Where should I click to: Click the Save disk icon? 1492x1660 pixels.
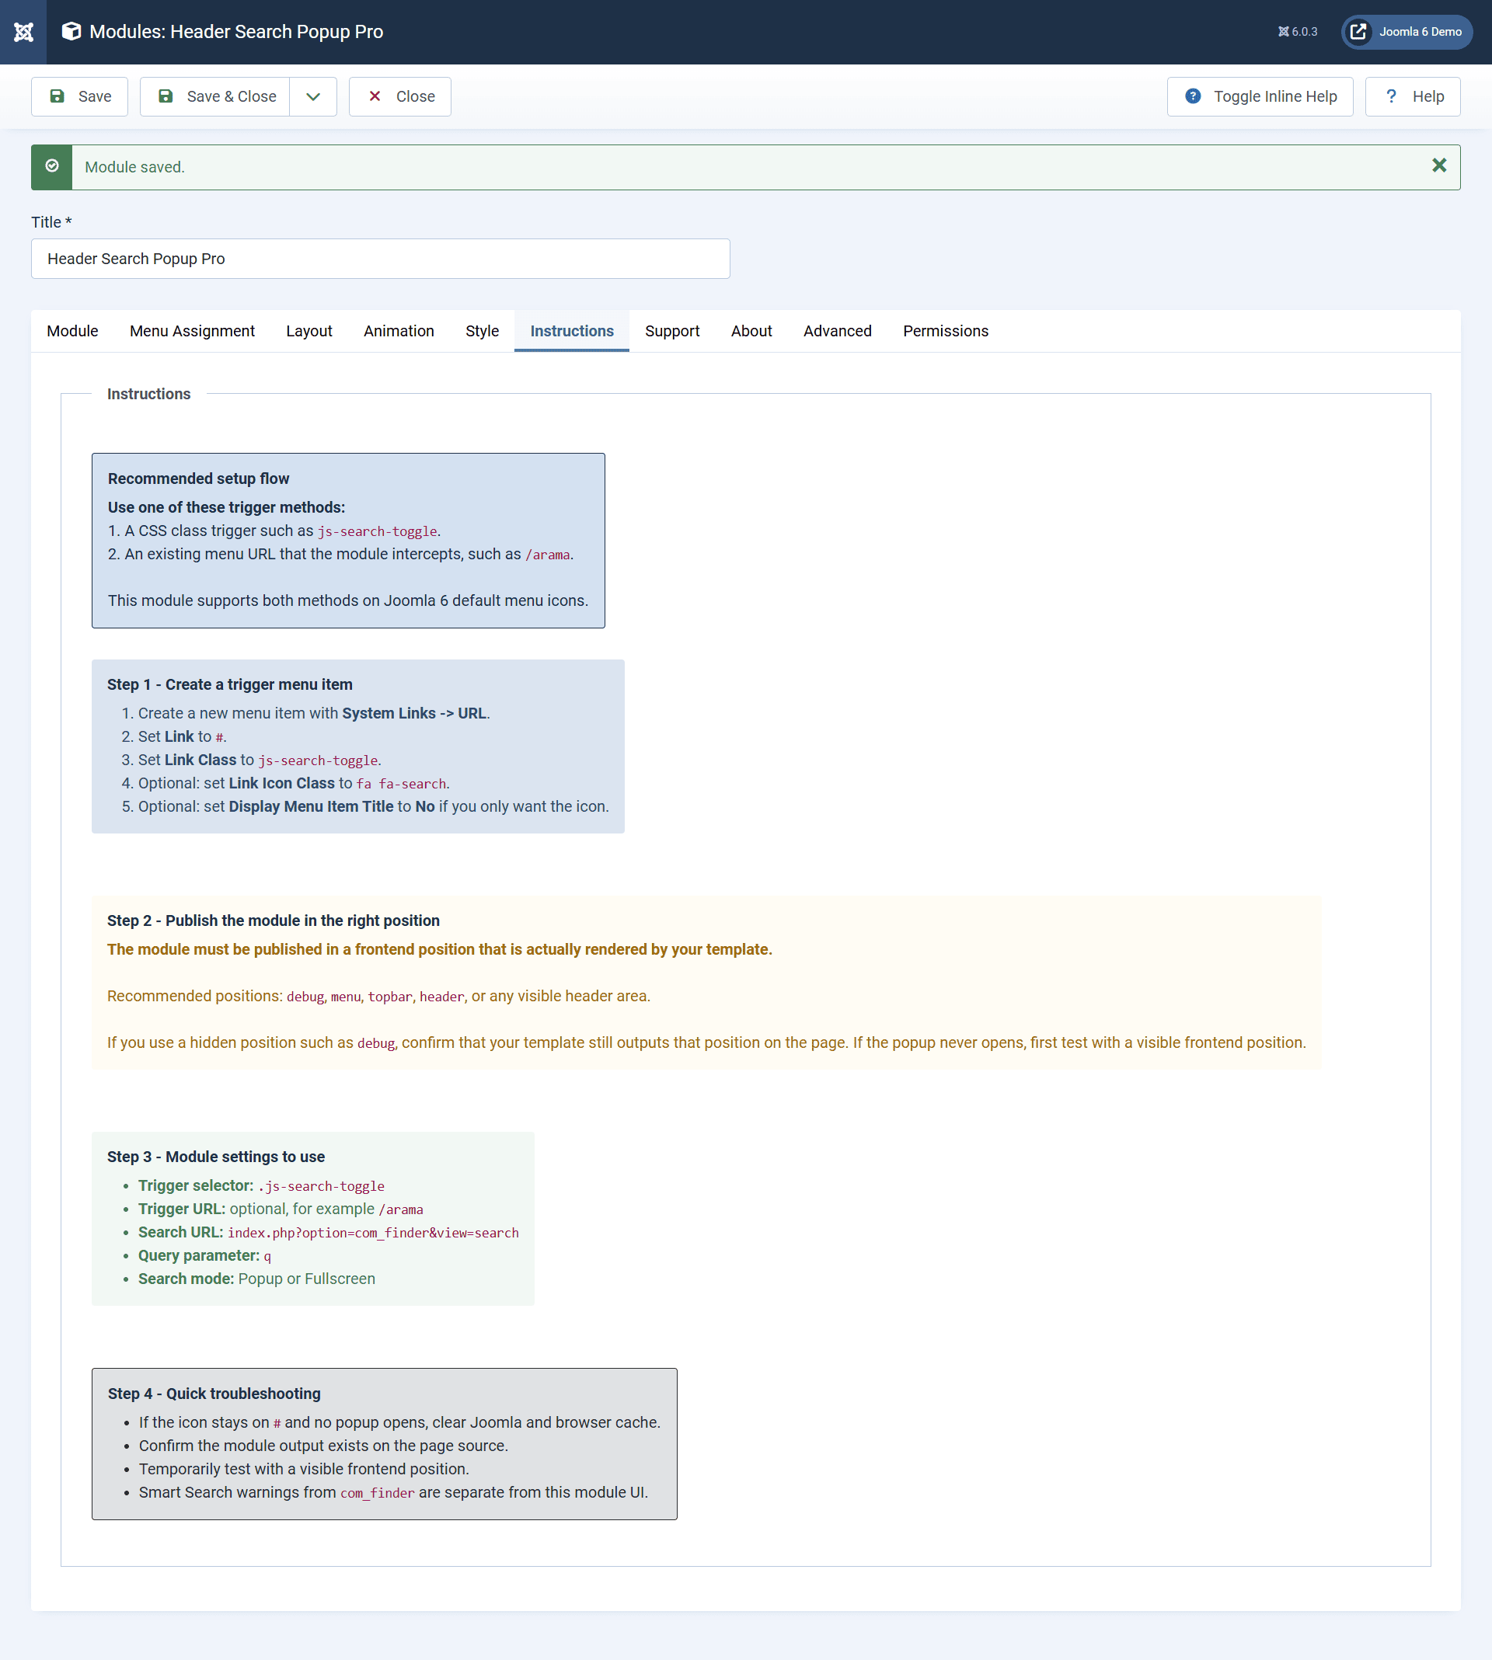(x=56, y=96)
